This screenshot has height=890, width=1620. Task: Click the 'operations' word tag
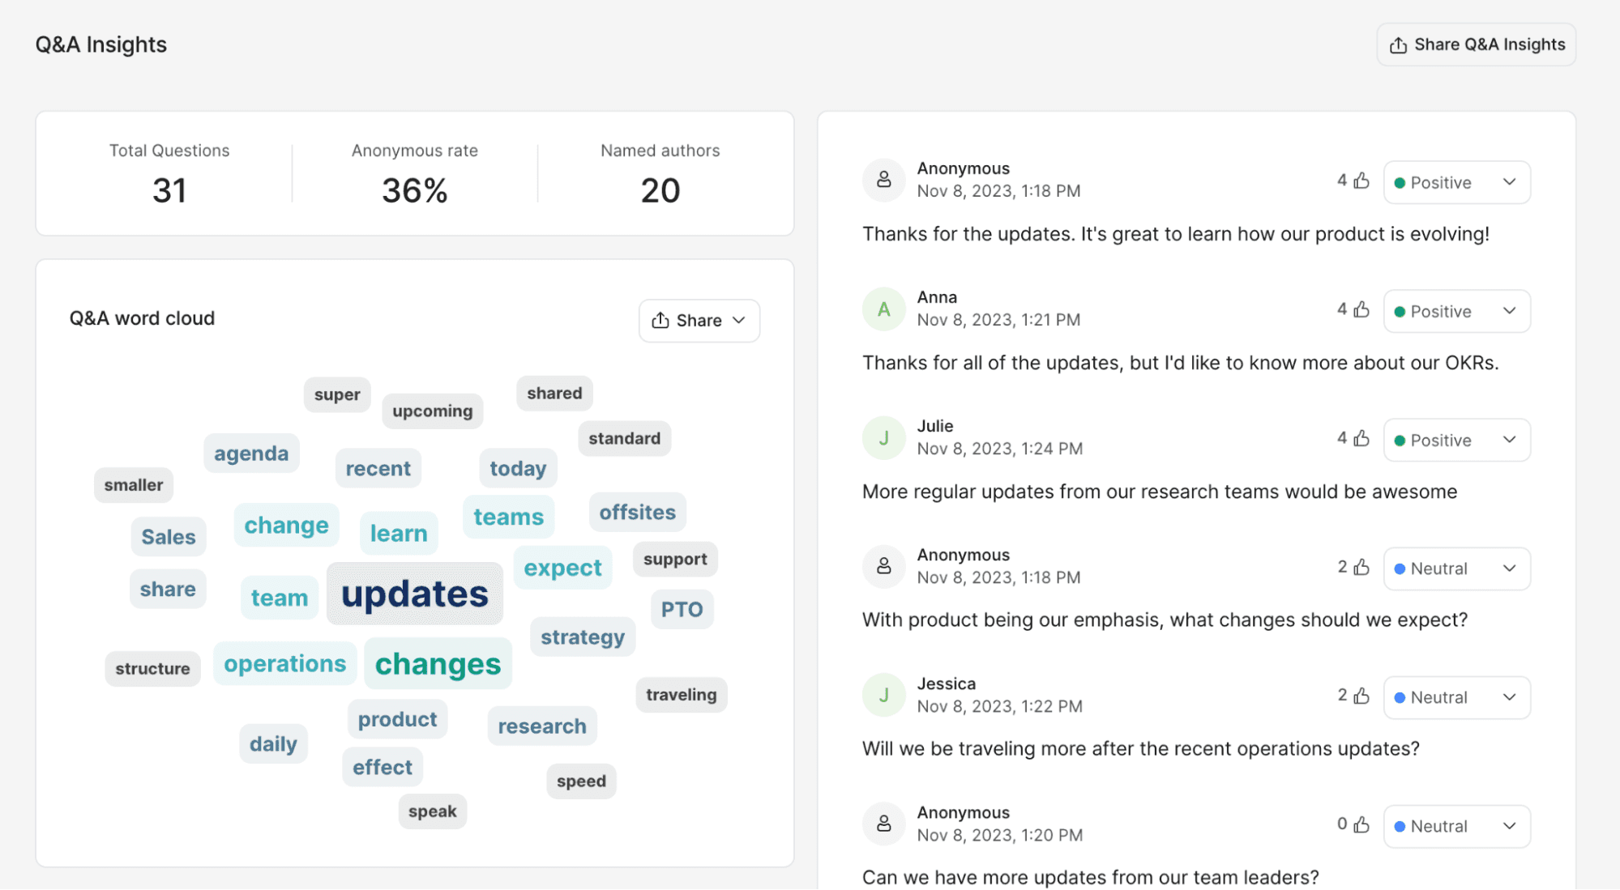click(x=284, y=663)
